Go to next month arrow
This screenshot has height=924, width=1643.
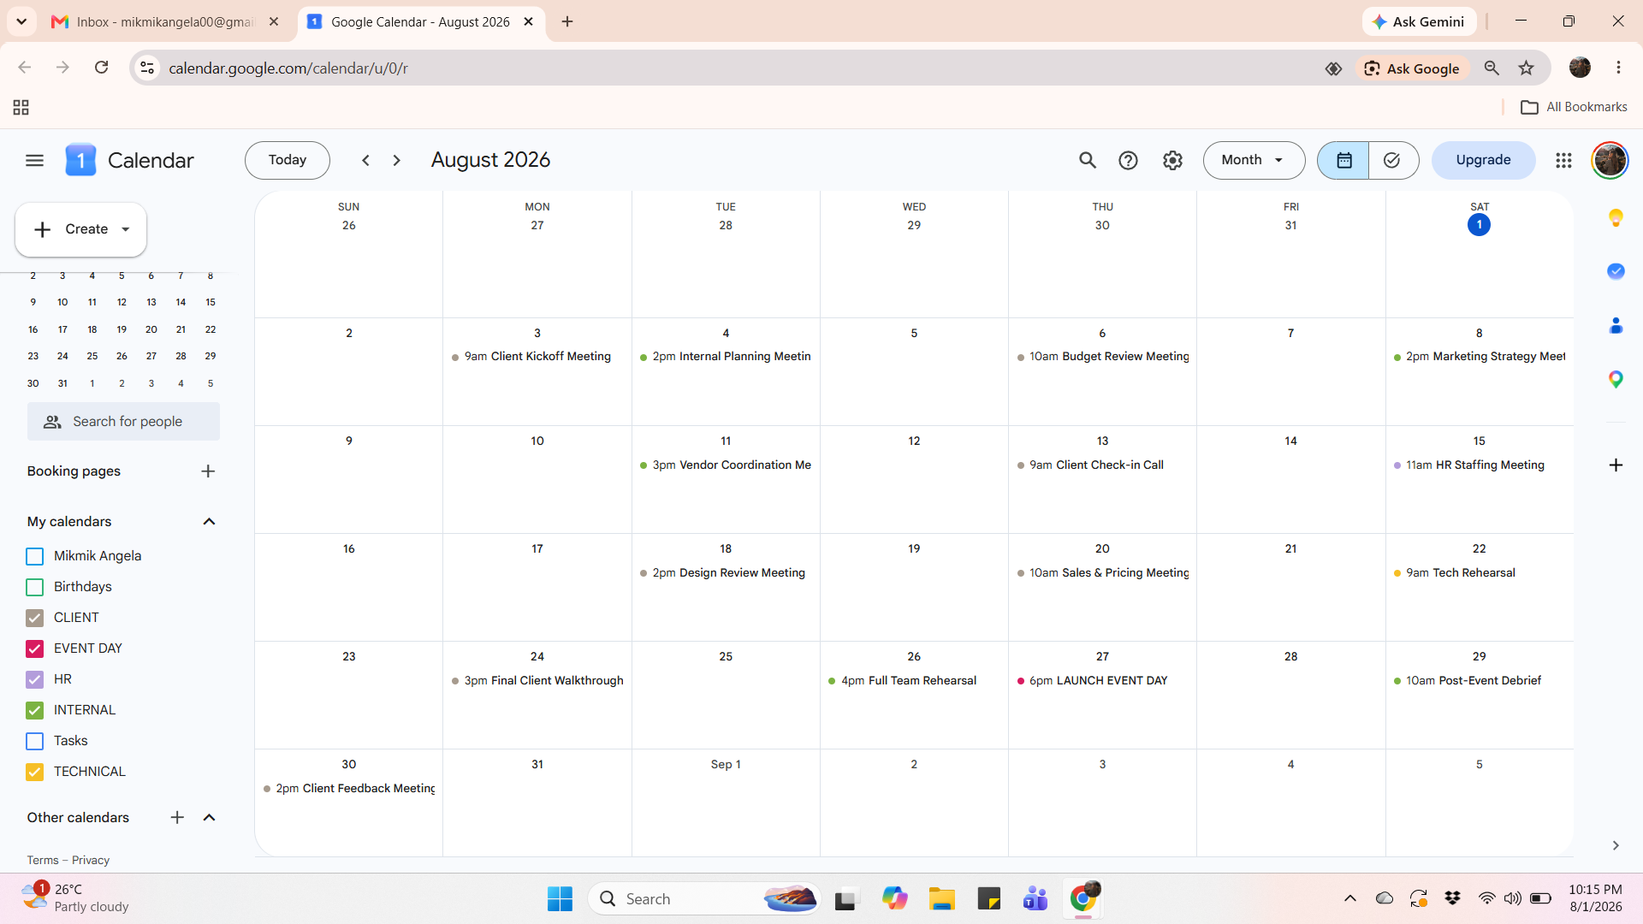pyautogui.click(x=396, y=160)
